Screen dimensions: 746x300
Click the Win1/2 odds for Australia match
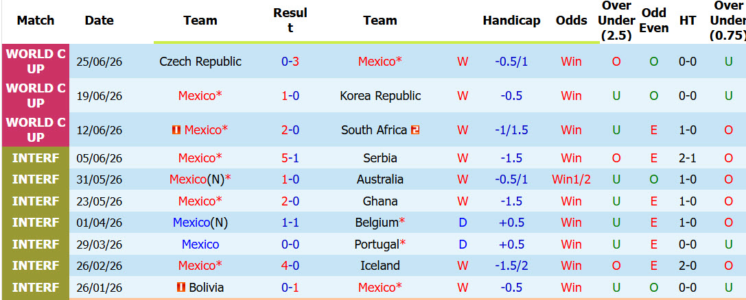572,179
